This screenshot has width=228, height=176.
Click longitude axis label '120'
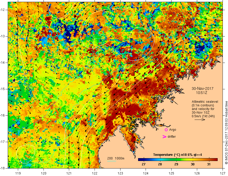44,173
